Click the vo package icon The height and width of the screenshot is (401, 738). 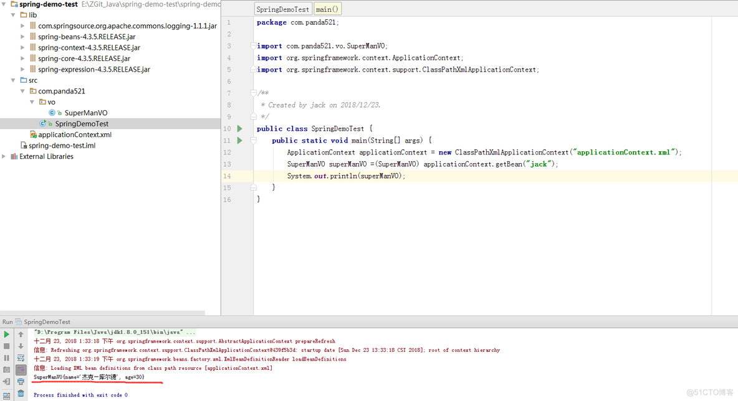42,101
